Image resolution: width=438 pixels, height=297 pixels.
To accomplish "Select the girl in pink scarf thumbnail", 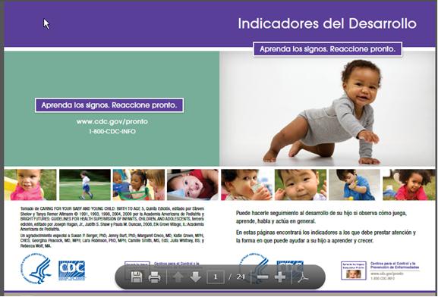I will [x=30, y=185].
